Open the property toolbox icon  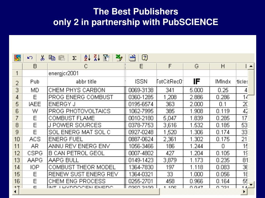tap(132, 58)
